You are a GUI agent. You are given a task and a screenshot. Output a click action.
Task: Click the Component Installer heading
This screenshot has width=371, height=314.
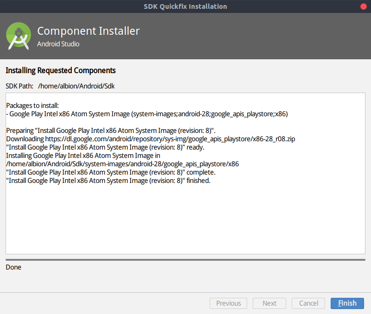88,31
